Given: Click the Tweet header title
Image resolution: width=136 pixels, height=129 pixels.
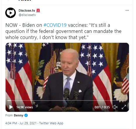Looking at the screenshot, I should tap(25, 0).
